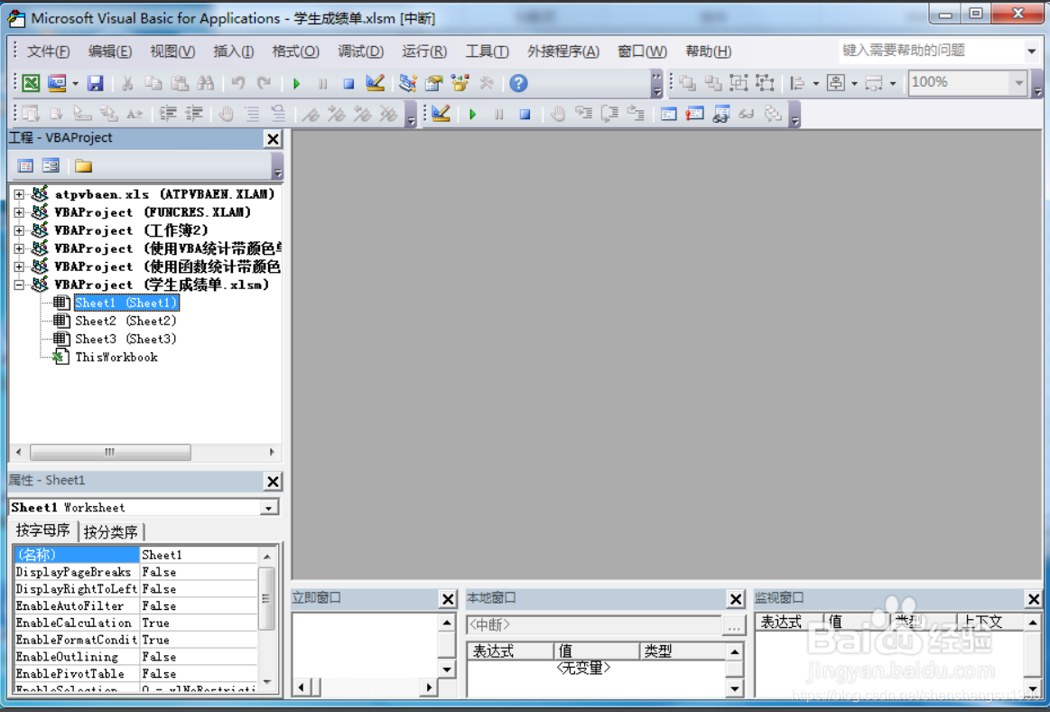Open the zoom 100% combo box
The image size is (1050, 712).
[968, 82]
